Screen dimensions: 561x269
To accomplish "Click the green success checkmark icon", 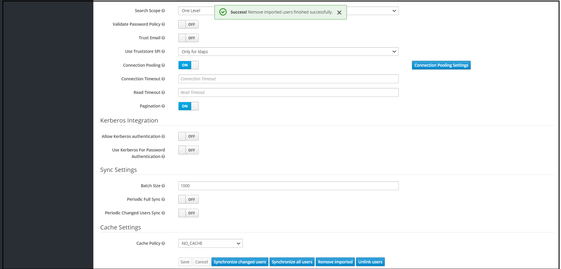I will tap(223, 12).
